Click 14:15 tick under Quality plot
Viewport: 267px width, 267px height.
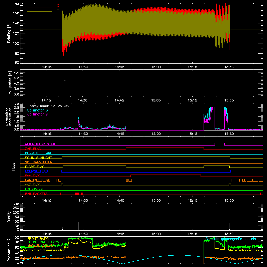pos(47,234)
